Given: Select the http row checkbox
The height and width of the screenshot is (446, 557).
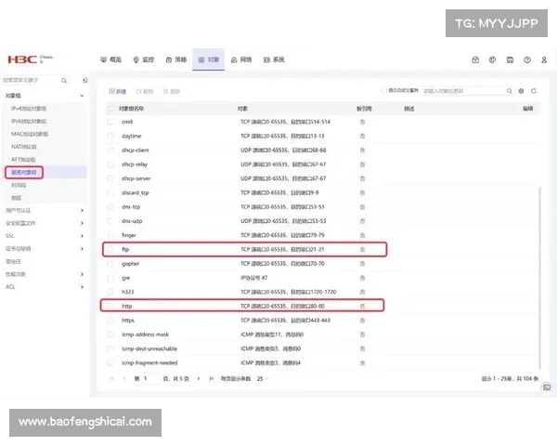Looking at the screenshot, I should coord(111,306).
